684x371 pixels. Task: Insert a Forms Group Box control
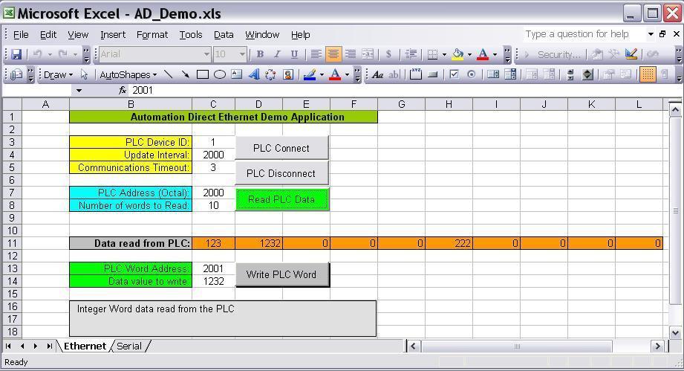point(415,74)
